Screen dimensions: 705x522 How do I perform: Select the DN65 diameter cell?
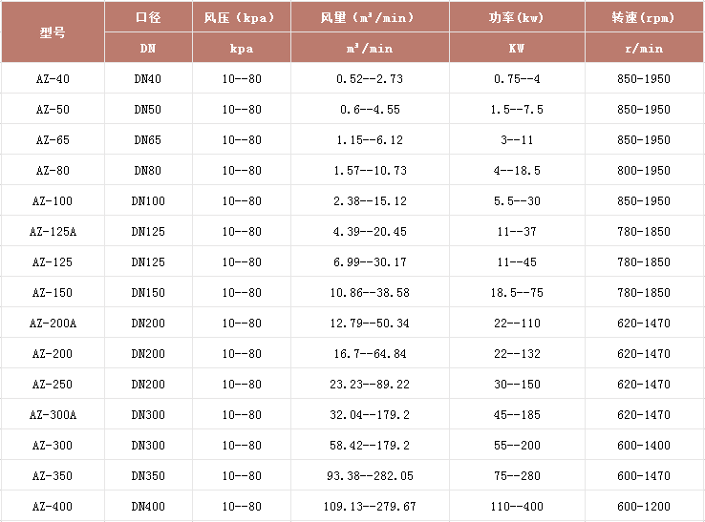[148, 140]
